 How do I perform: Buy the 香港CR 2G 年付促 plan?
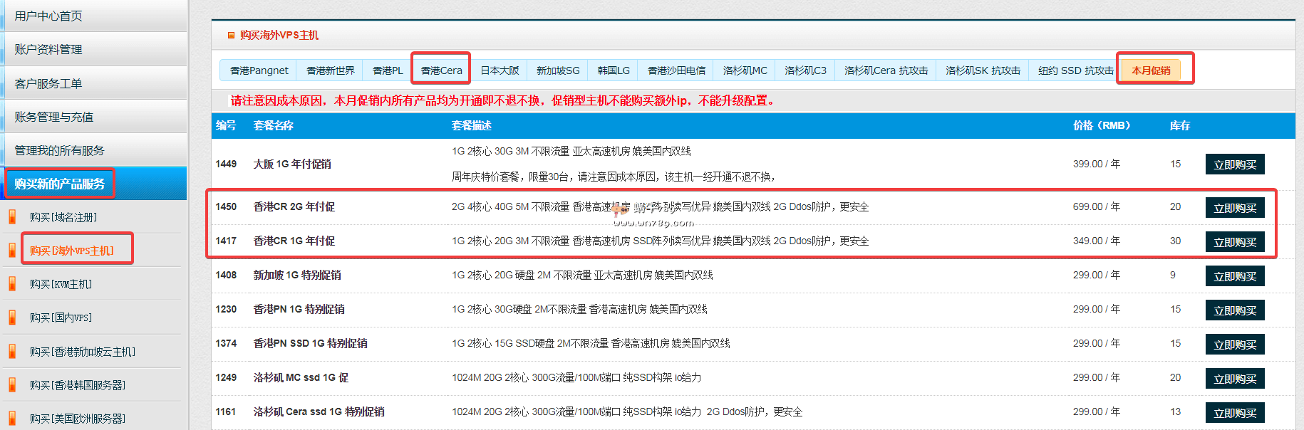pos(1234,208)
